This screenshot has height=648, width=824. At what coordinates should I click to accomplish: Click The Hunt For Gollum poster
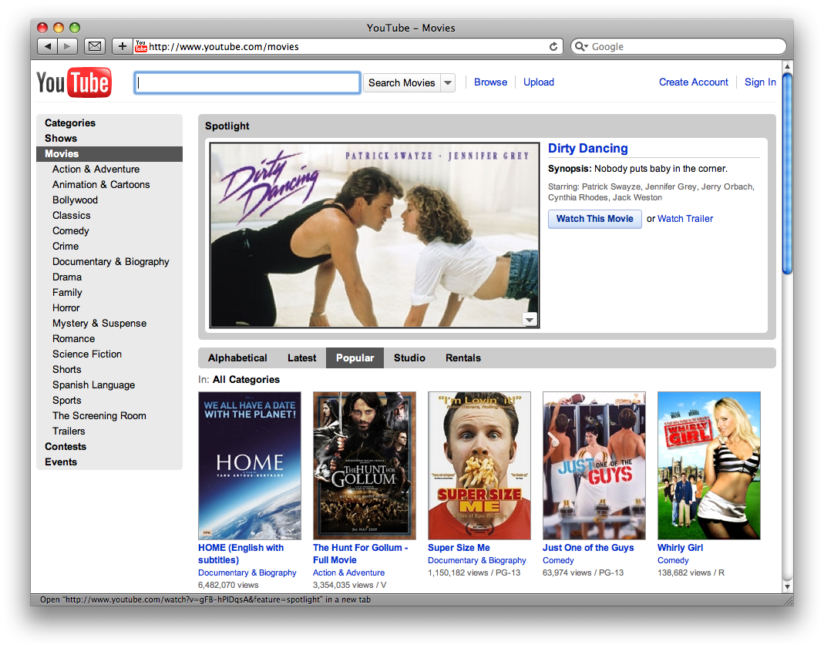pos(364,465)
